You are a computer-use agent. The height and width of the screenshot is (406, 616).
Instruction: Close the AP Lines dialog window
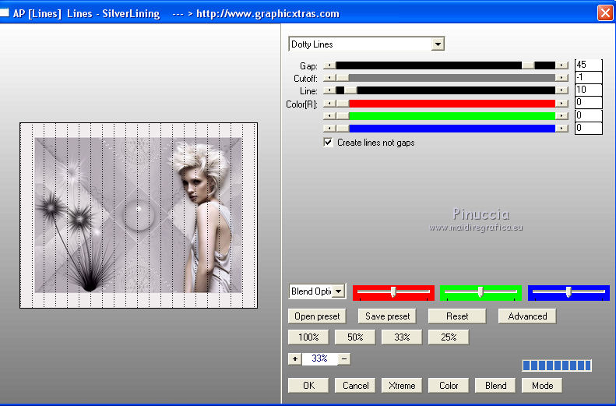point(604,12)
